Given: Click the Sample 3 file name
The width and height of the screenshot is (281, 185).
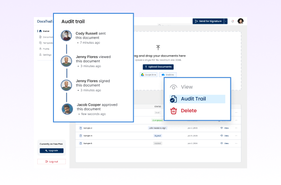Looking at the screenshot, I should (88, 128).
